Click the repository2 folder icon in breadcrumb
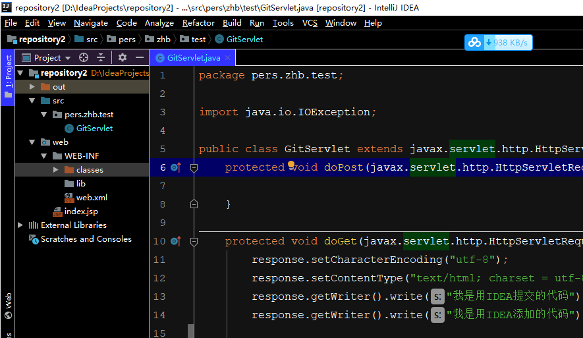 coord(12,39)
